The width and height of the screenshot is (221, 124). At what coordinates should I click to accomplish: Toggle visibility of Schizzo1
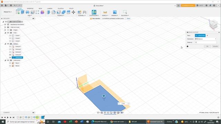(x=10, y=46)
